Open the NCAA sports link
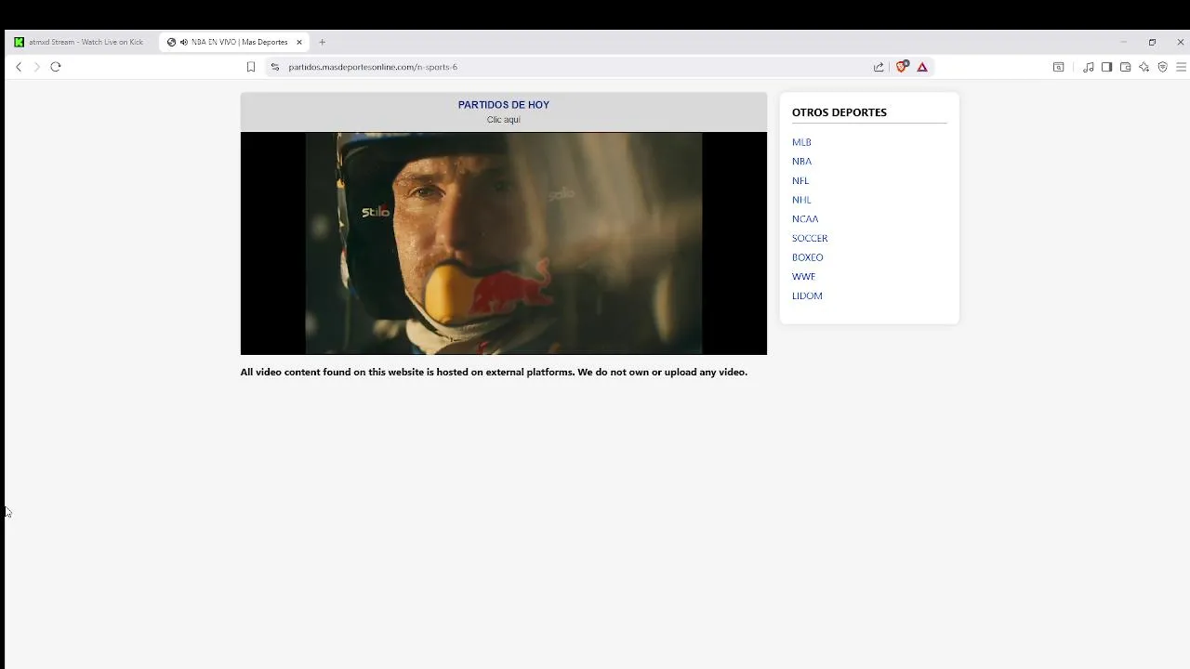The width and height of the screenshot is (1190, 669). point(805,219)
